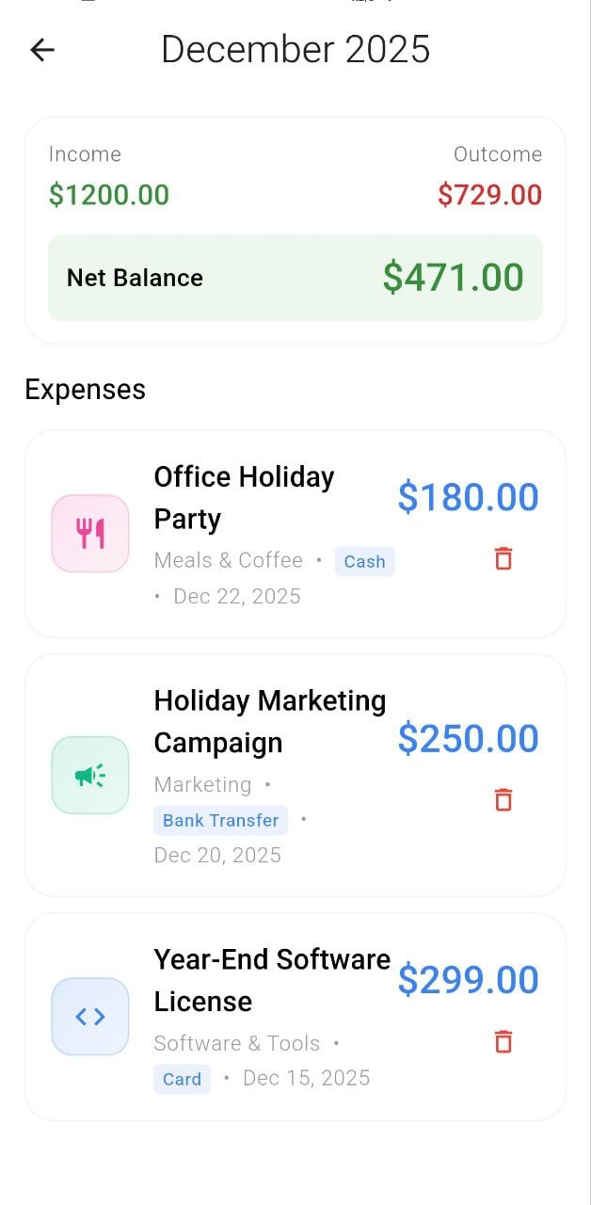Delete the Holiday Marketing Campaign expense

(503, 799)
